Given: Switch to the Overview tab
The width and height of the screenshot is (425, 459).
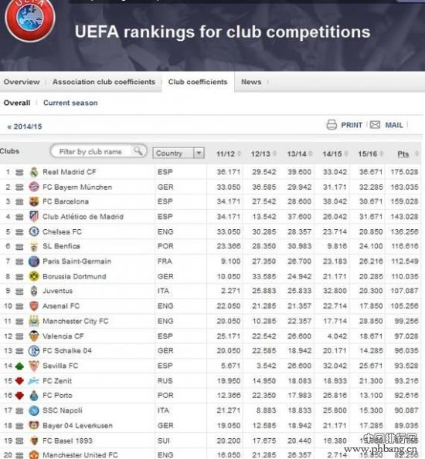Looking at the screenshot, I should pos(22,82).
